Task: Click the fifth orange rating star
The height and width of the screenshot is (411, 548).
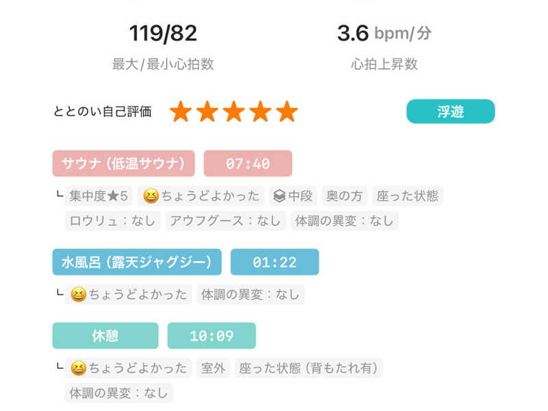Action: click(287, 111)
